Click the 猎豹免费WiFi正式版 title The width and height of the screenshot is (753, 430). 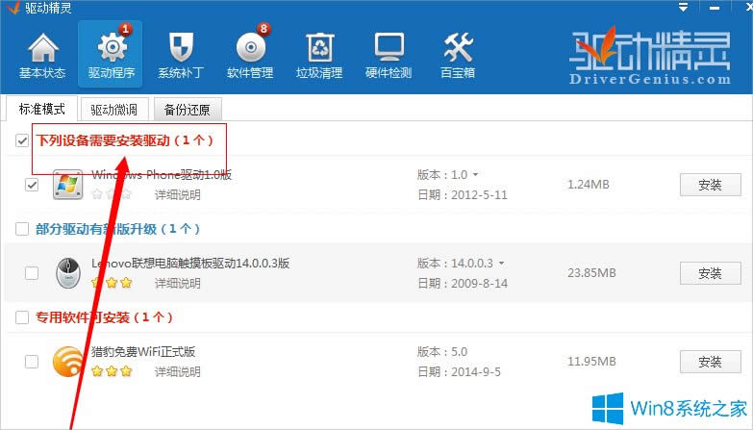click(x=143, y=352)
